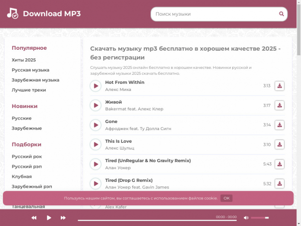This screenshot has width=301, height=226.
Task: Start playback in the bottom player
Action: [x=49, y=217]
